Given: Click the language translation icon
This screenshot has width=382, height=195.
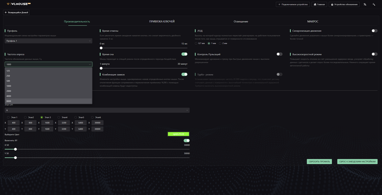Looking at the screenshot, I should (365, 4).
